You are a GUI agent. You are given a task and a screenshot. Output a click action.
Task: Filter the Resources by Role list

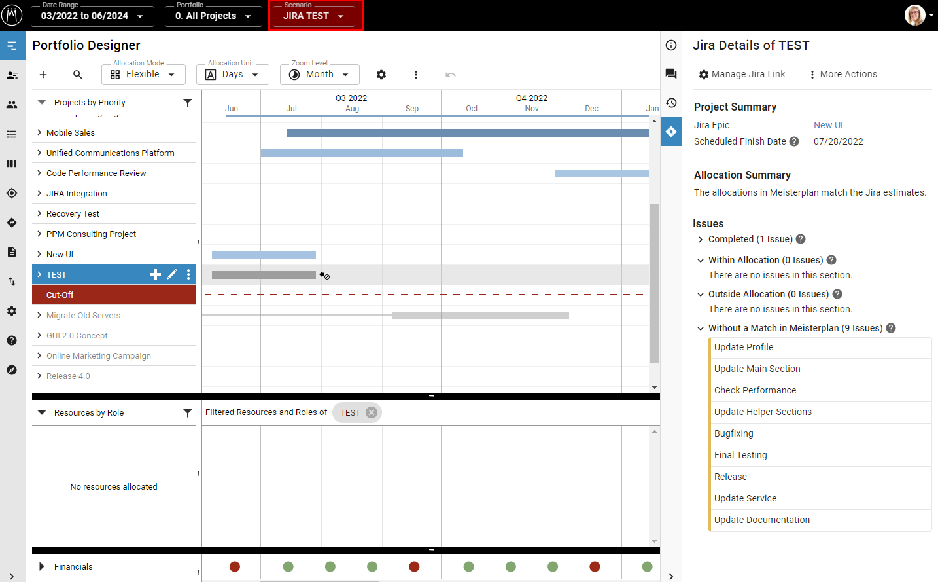pyautogui.click(x=188, y=413)
